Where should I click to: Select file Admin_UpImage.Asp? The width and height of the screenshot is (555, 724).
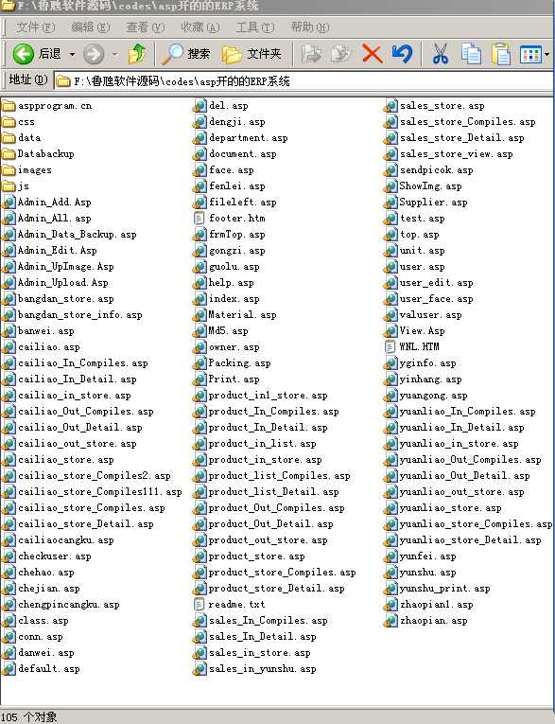coord(58,267)
